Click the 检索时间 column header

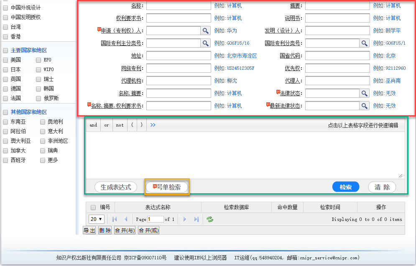click(330, 207)
